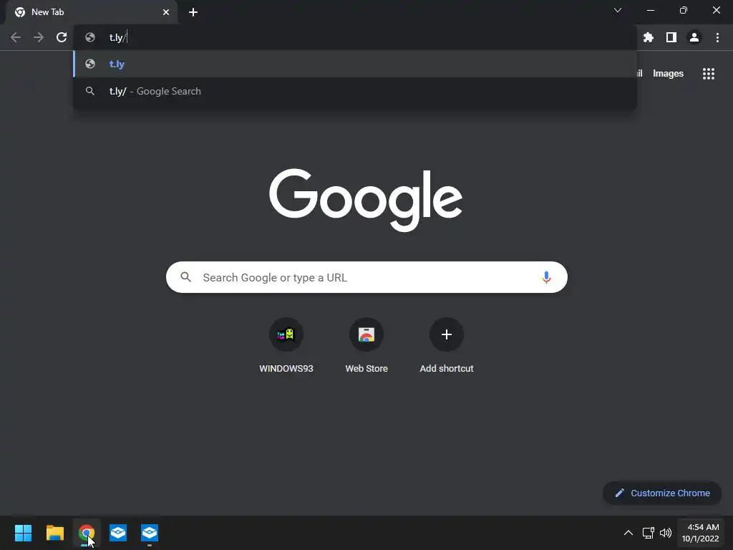Open the profile avatar icon
The width and height of the screenshot is (733, 550).
coord(694,37)
